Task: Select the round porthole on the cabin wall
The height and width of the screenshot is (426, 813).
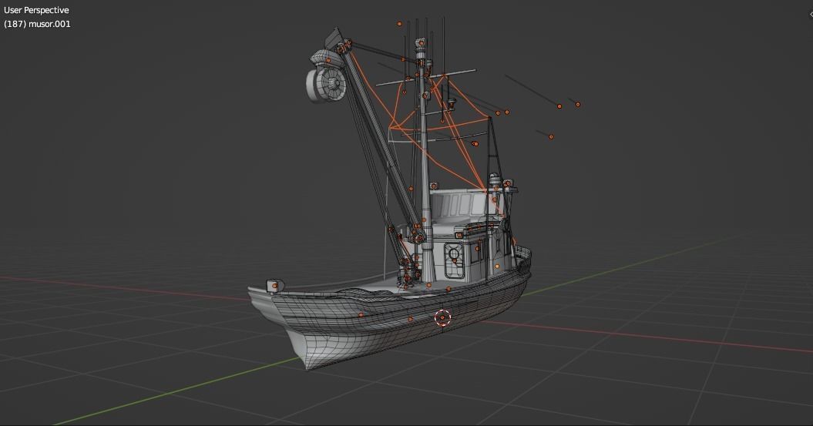Action: tap(454, 254)
